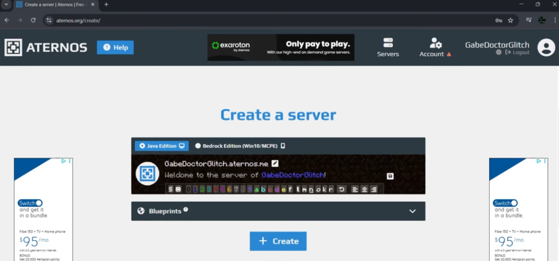Pick green color code a
559x261 pixels.
(x=257, y=189)
